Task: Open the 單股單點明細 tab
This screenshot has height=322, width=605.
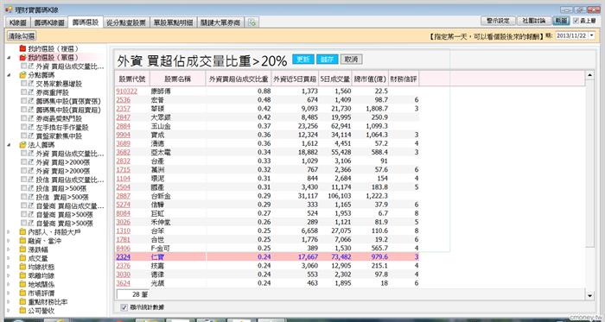Action: point(173,22)
